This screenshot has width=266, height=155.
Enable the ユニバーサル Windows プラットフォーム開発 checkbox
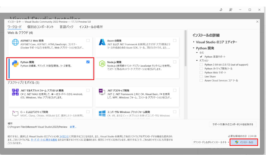click(175, 112)
